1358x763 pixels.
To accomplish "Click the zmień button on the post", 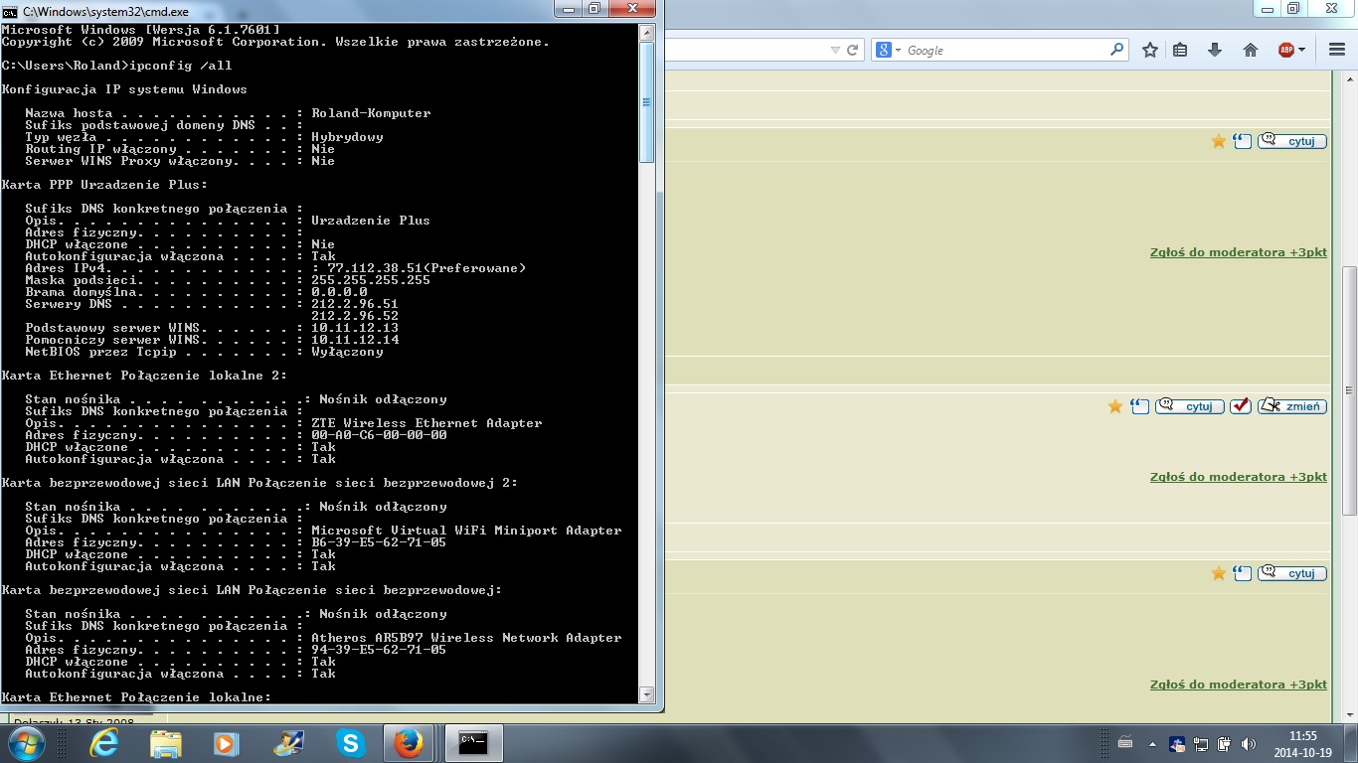I will coord(1292,406).
